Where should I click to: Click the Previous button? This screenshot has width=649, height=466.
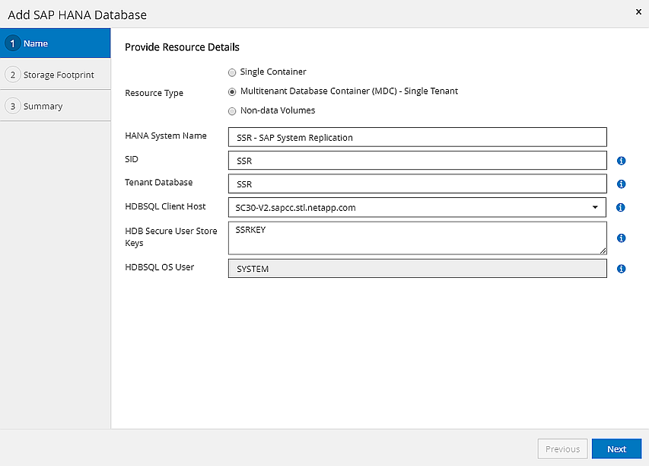[x=563, y=449]
